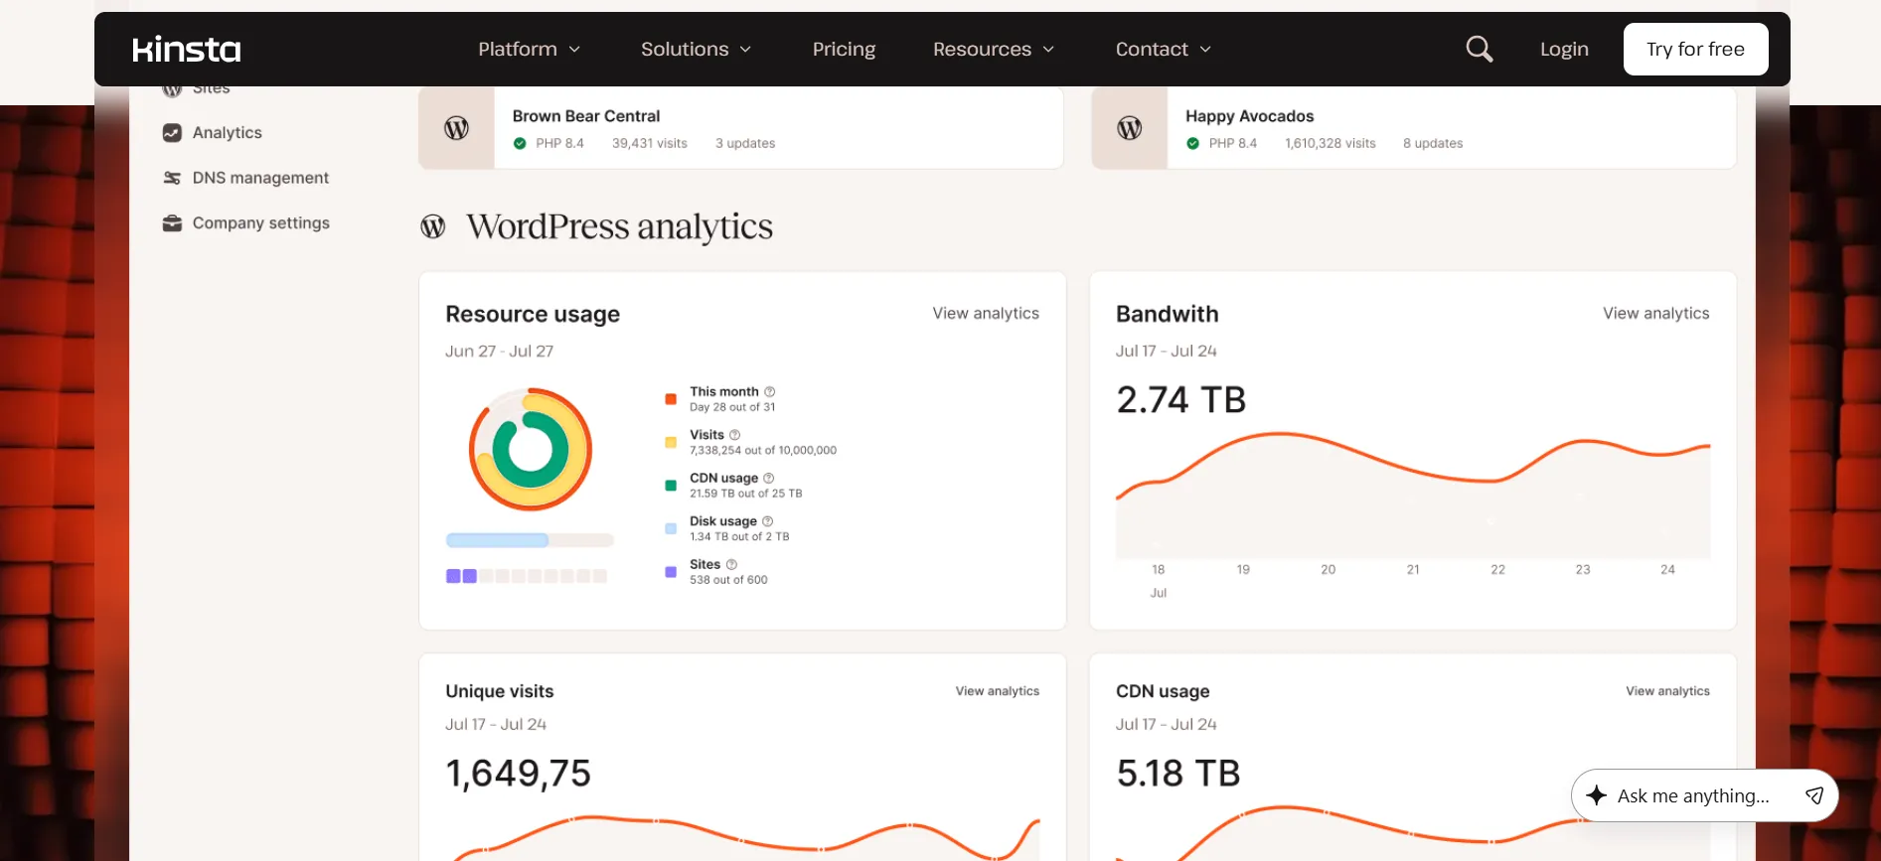
Task: Click the light blue Disk usage legend swatch
Action: (671, 528)
